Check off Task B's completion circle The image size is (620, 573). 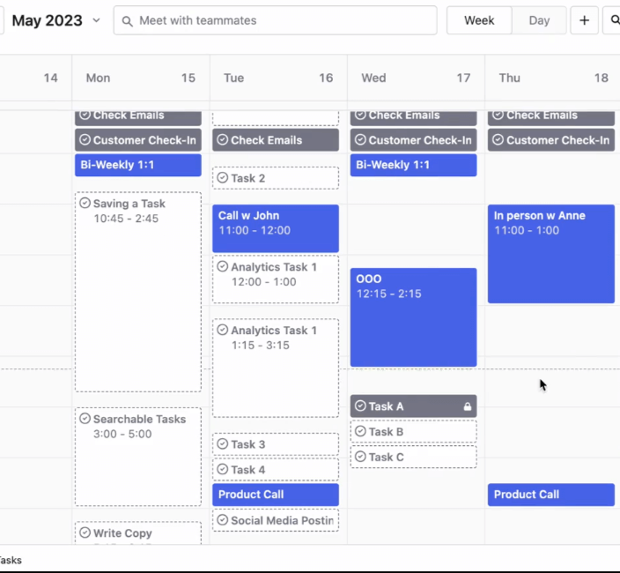click(x=360, y=432)
